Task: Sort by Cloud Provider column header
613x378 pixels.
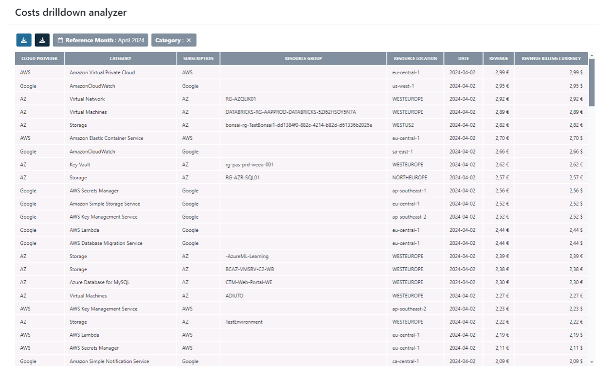Action: tap(39, 59)
